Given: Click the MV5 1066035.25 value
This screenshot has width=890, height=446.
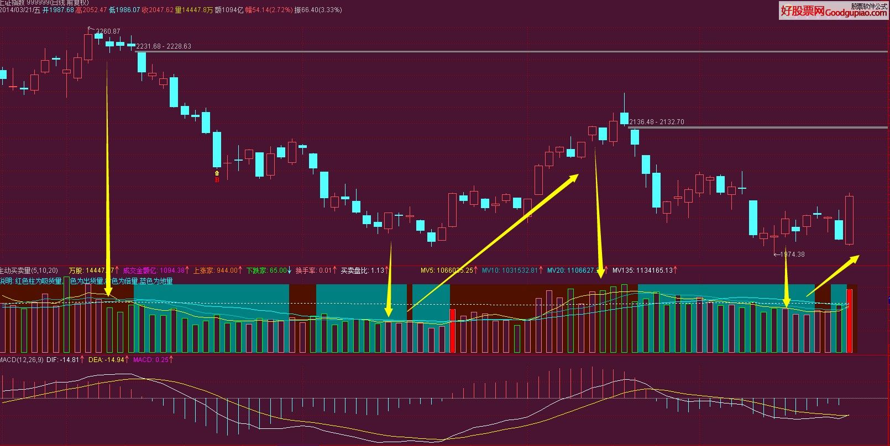Looking at the screenshot, I should pyautogui.click(x=449, y=270).
